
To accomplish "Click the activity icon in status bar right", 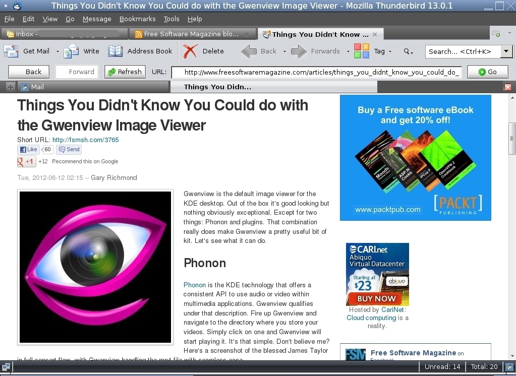I will (x=509, y=367).
